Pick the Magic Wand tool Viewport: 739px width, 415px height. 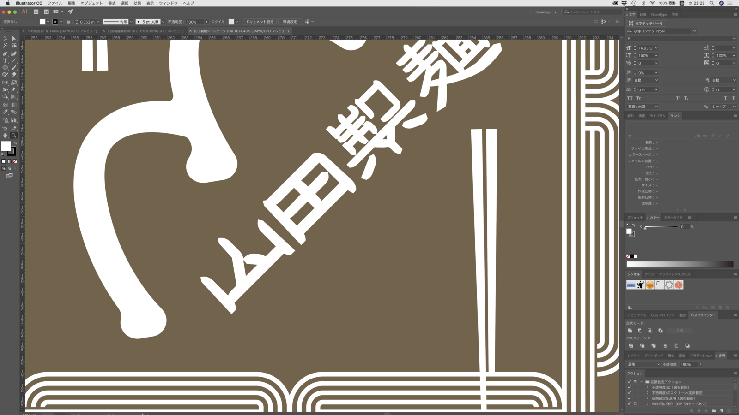(x=5, y=46)
